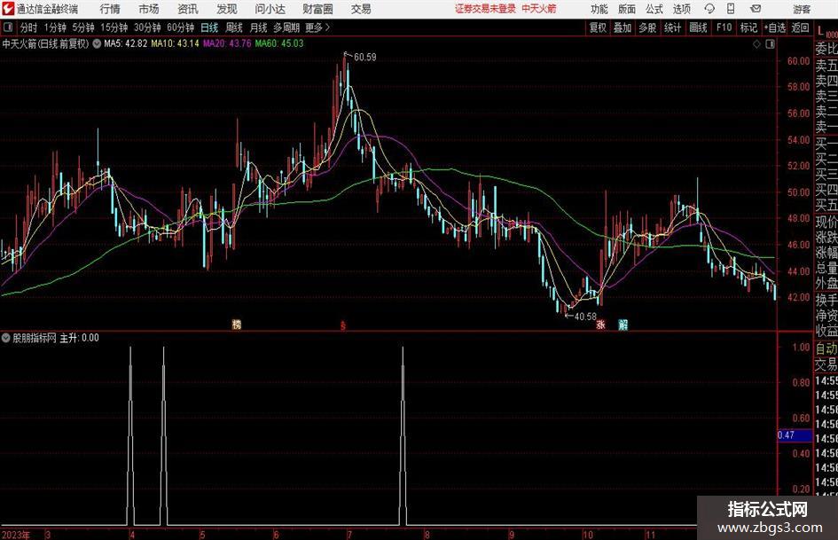
Task: Click the 复权 toolbar button
Action: coord(598,27)
